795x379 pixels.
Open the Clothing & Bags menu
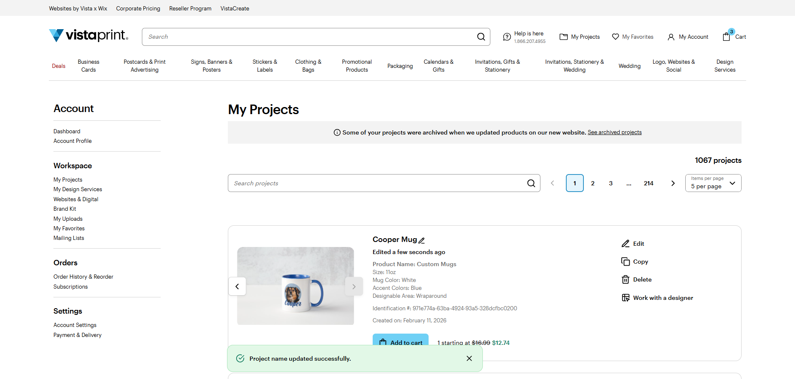308,66
